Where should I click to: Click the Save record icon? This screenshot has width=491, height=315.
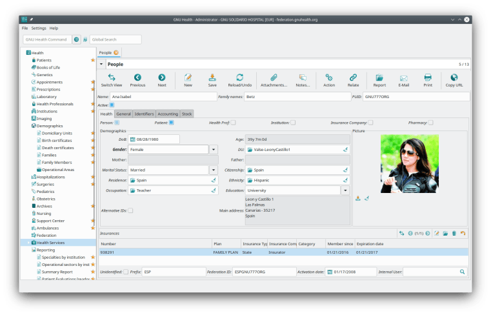pos(212,78)
